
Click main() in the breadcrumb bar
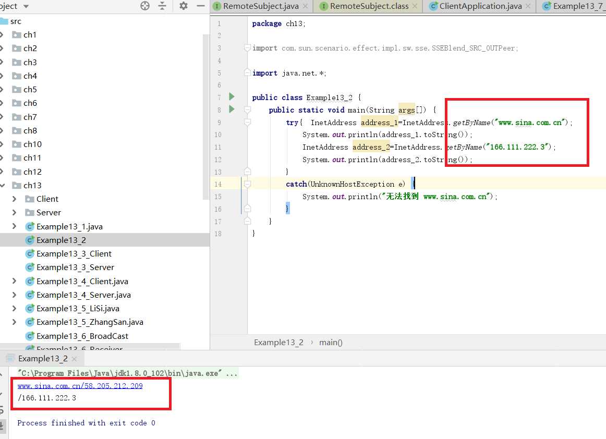pos(331,343)
